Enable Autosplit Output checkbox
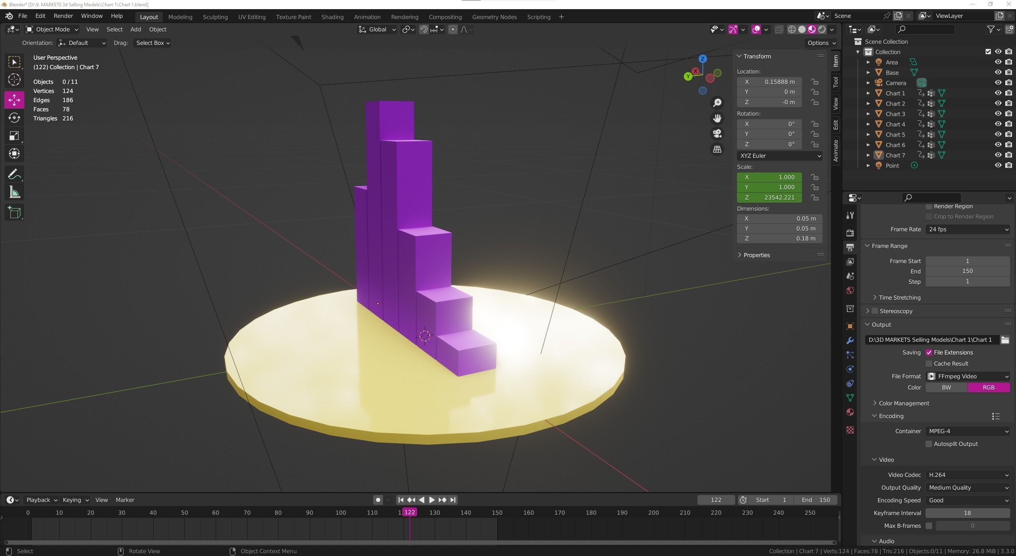The height and width of the screenshot is (556, 1016). 929,444
